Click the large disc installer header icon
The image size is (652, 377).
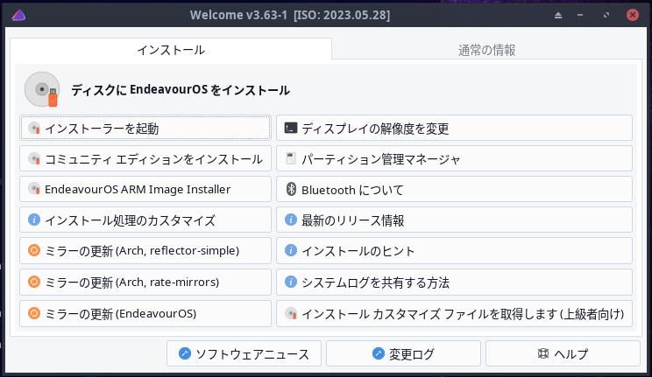(x=41, y=89)
